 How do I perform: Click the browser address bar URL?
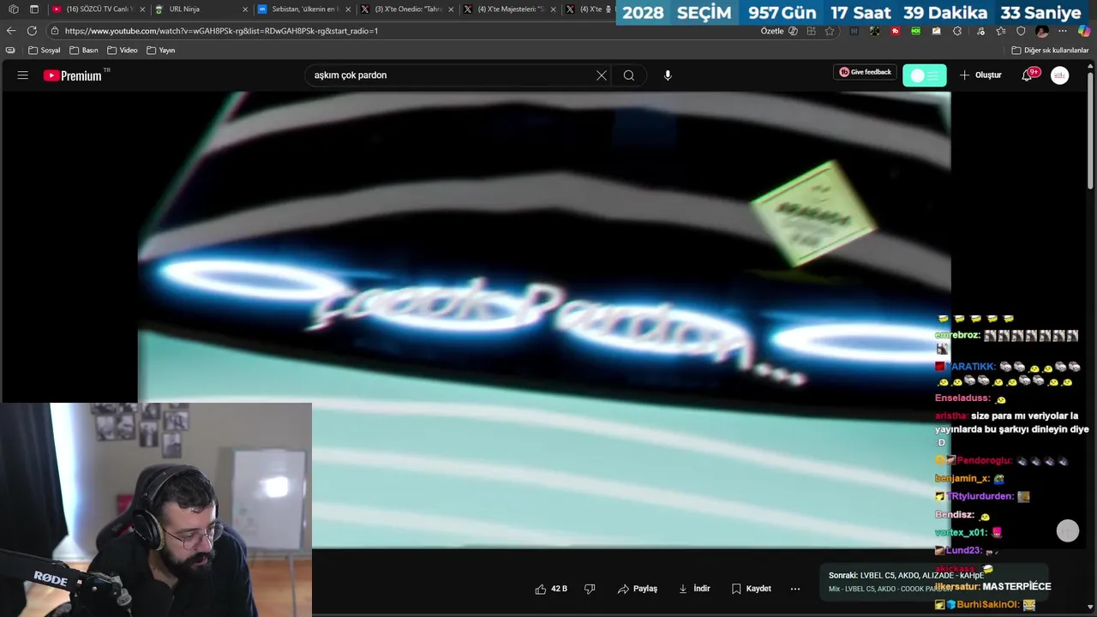pyautogui.click(x=221, y=31)
